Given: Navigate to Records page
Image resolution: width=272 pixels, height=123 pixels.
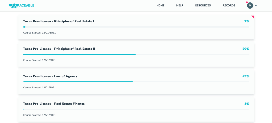Looking at the screenshot, I should click(x=229, y=5).
